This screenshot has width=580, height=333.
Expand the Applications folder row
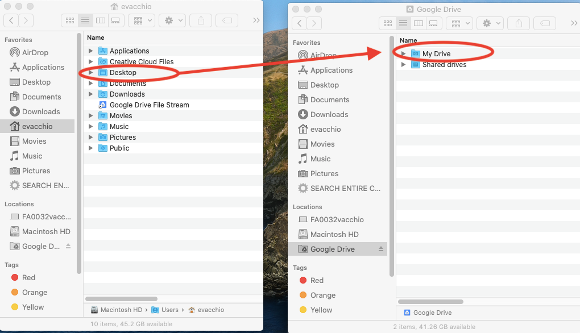(x=90, y=51)
